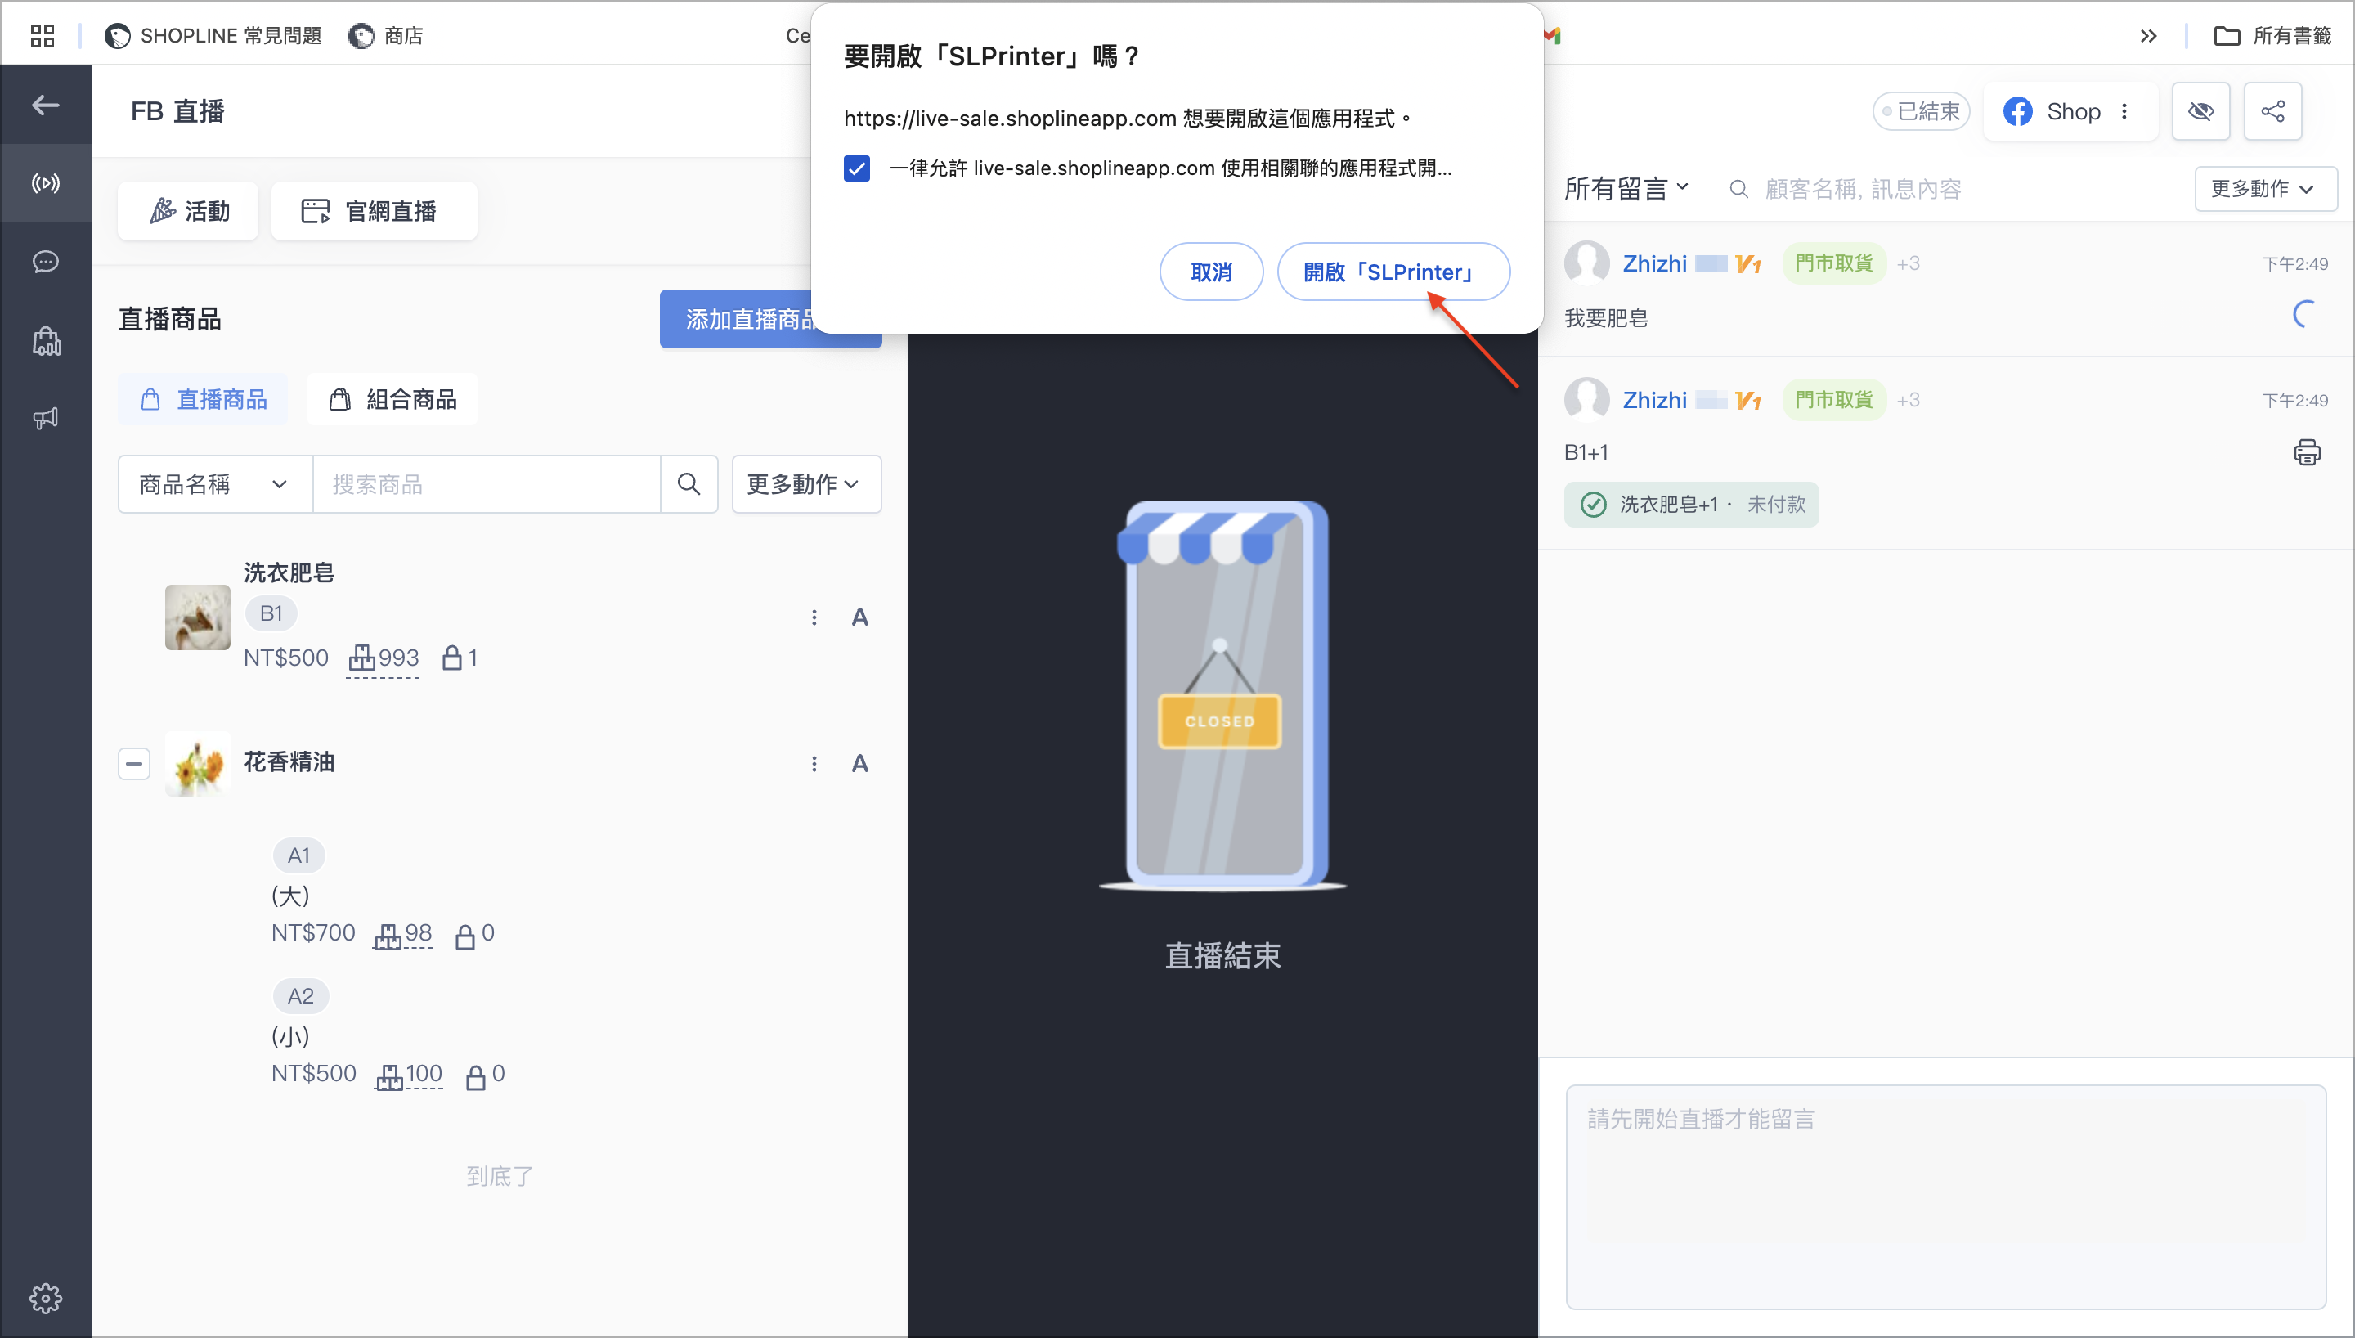Expand +3 tags on B1+1 comment
The image size is (2355, 1338).
click(1909, 400)
